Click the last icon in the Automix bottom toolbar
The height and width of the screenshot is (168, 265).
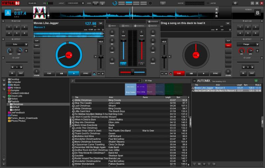pos(214,164)
